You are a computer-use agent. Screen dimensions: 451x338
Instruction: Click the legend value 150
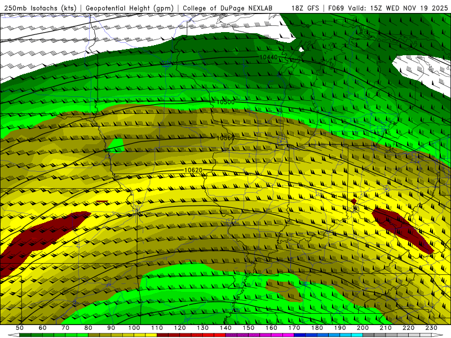coord(249,328)
